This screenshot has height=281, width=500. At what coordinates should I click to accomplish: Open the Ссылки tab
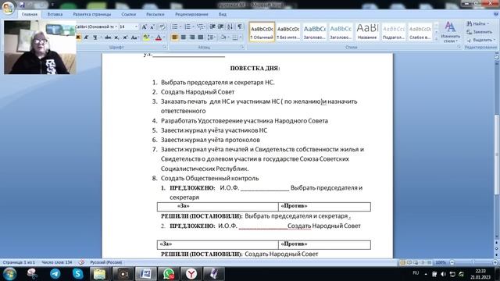tap(128, 14)
